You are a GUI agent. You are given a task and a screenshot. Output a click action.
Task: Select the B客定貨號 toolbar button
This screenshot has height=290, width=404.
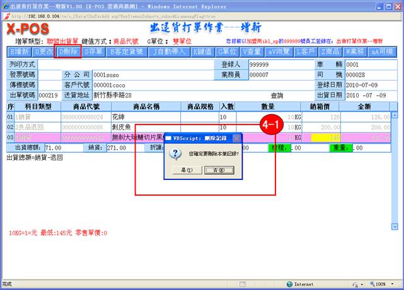coord(127,51)
